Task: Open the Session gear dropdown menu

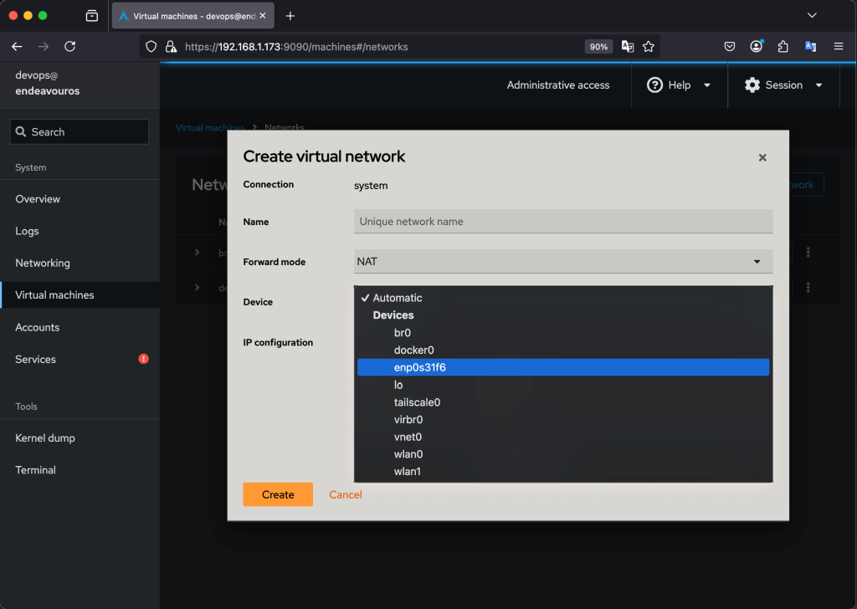Action: (783, 85)
